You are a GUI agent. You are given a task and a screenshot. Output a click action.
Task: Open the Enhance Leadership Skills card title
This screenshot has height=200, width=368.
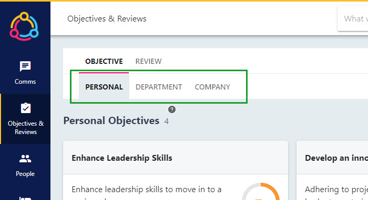[x=122, y=158]
